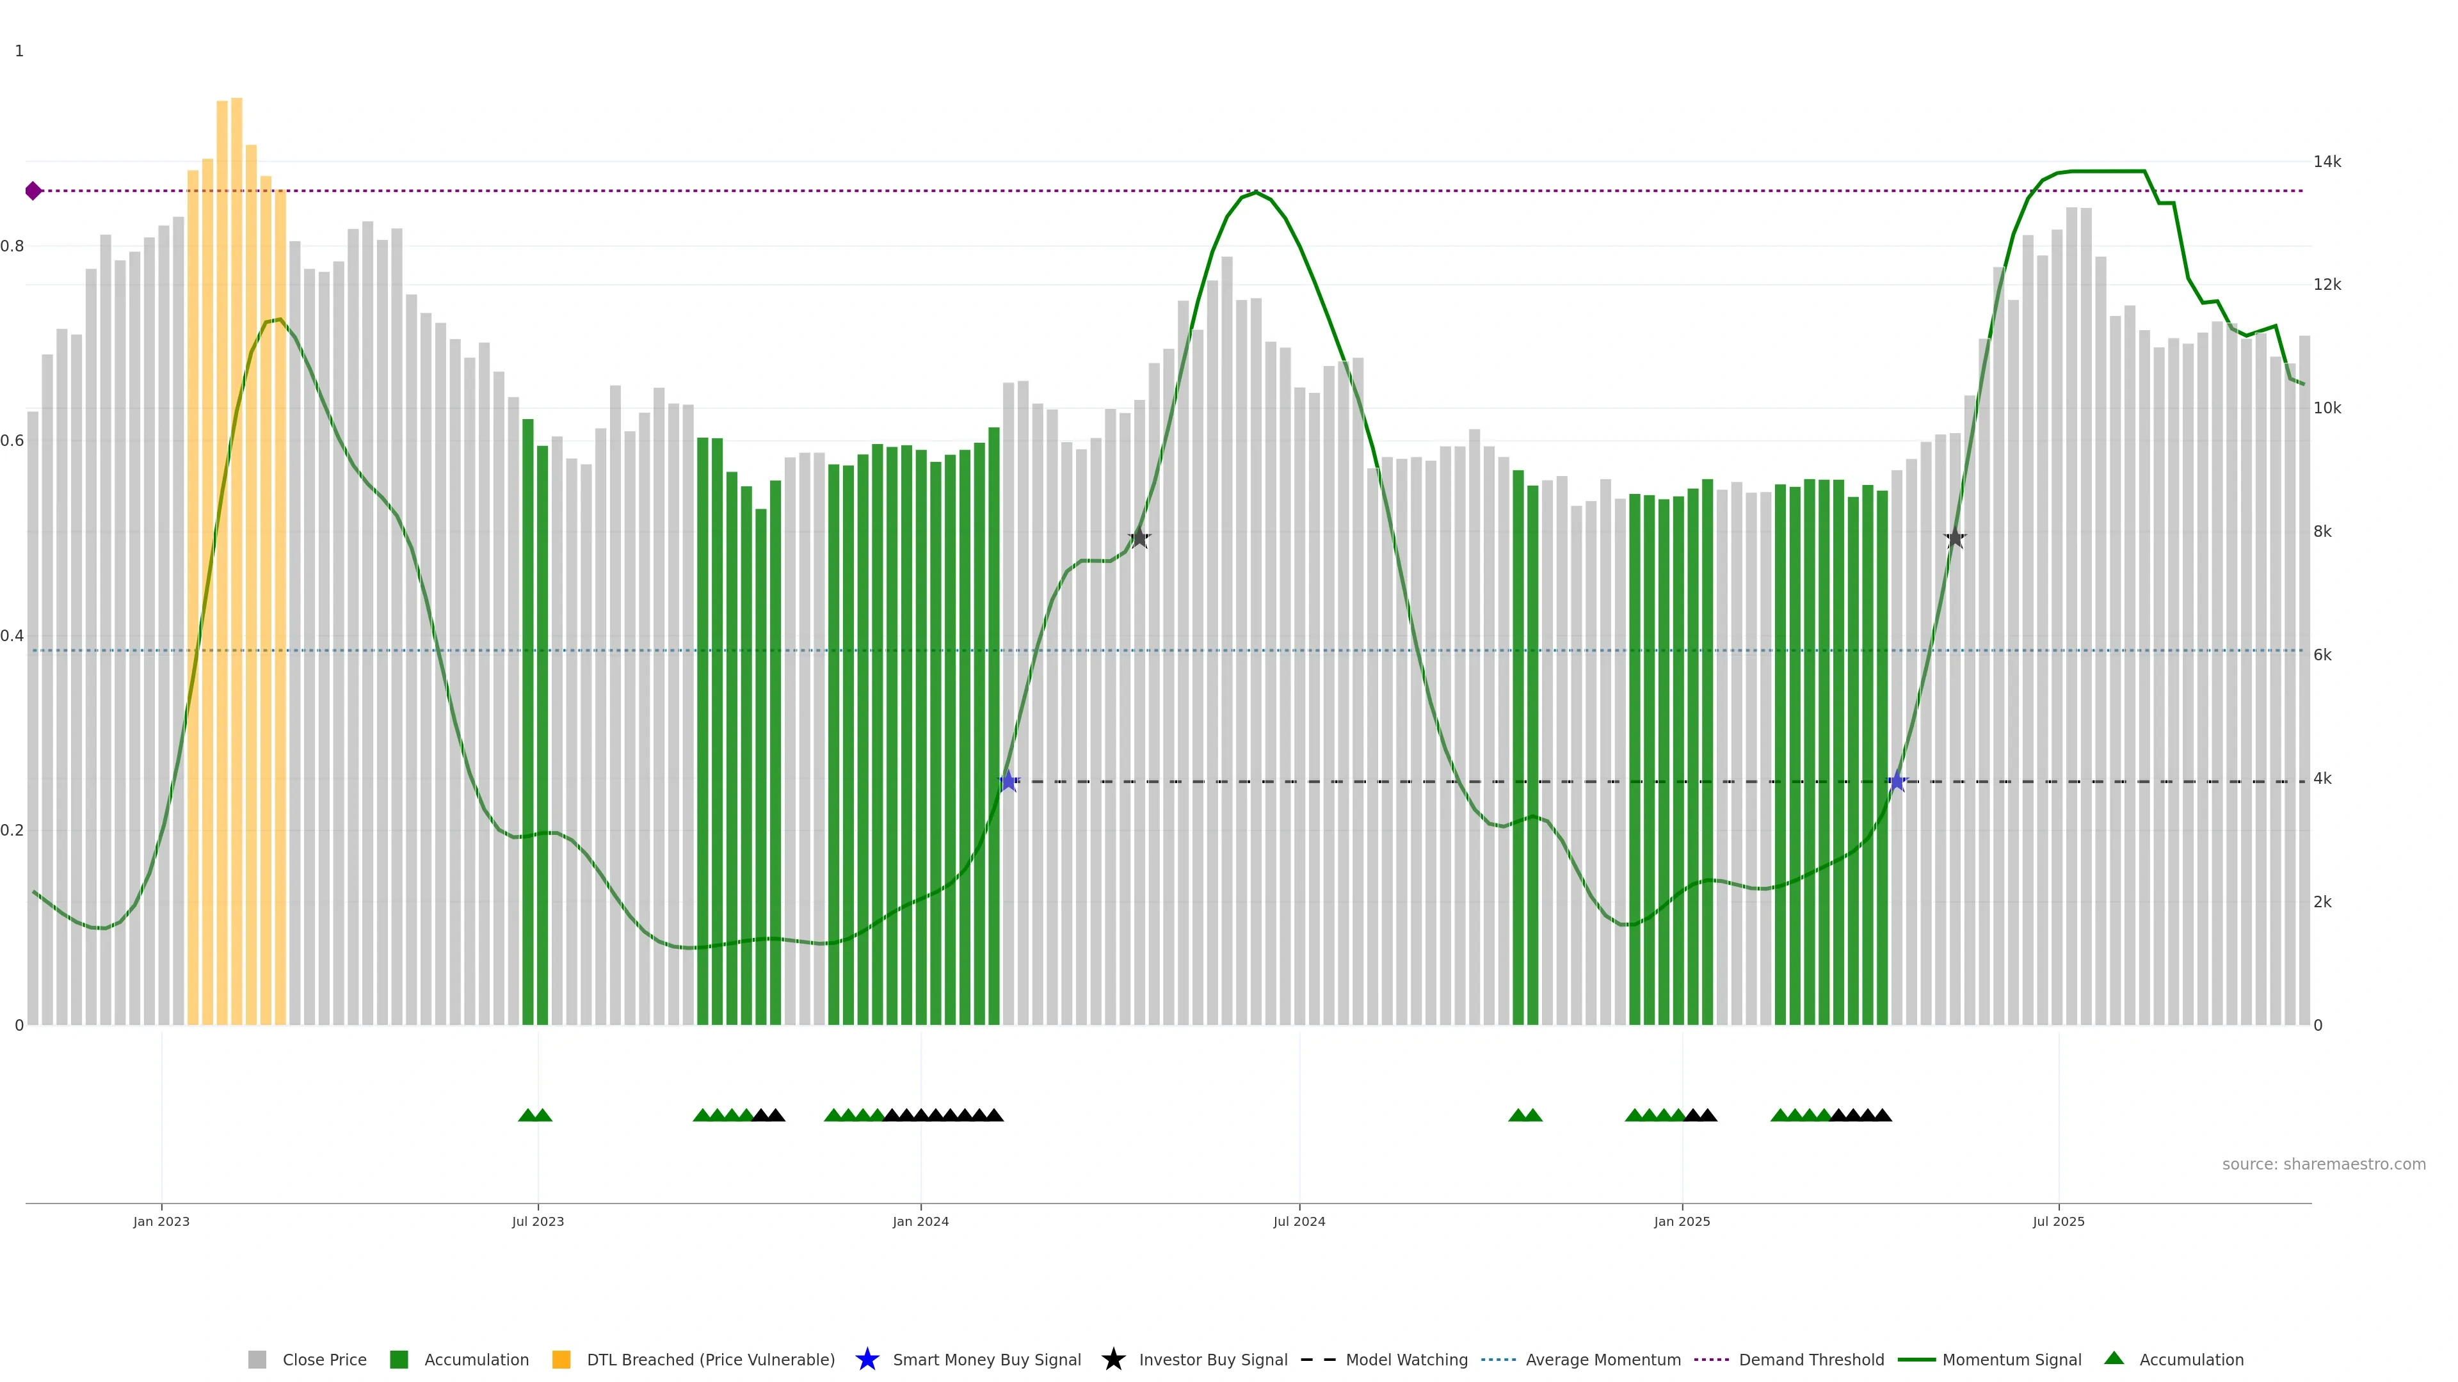Click the first black Investor Buy star, 2024

tap(1139, 538)
